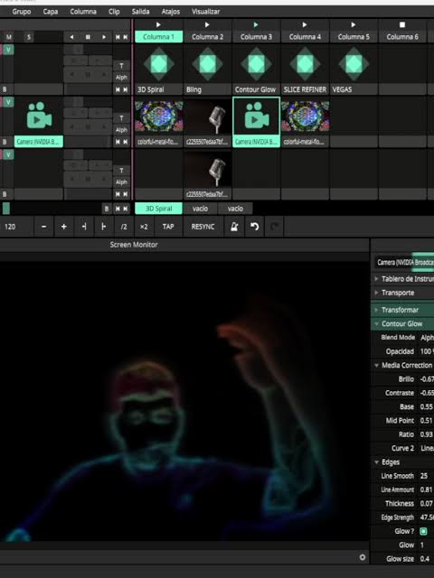Open the Clip menu

pyautogui.click(x=114, y=12)
